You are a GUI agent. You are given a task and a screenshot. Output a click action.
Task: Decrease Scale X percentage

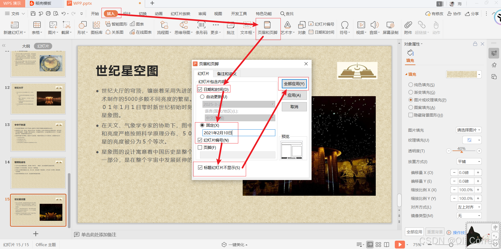click(x=454, y=190)
